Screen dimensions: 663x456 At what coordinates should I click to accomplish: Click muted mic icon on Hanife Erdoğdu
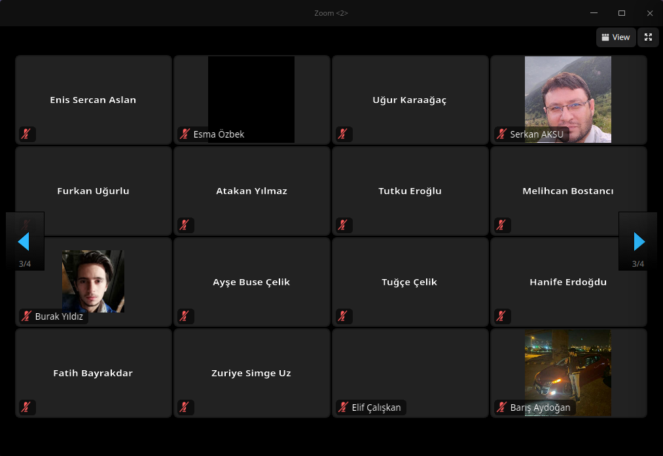click(x=501, y=316)
